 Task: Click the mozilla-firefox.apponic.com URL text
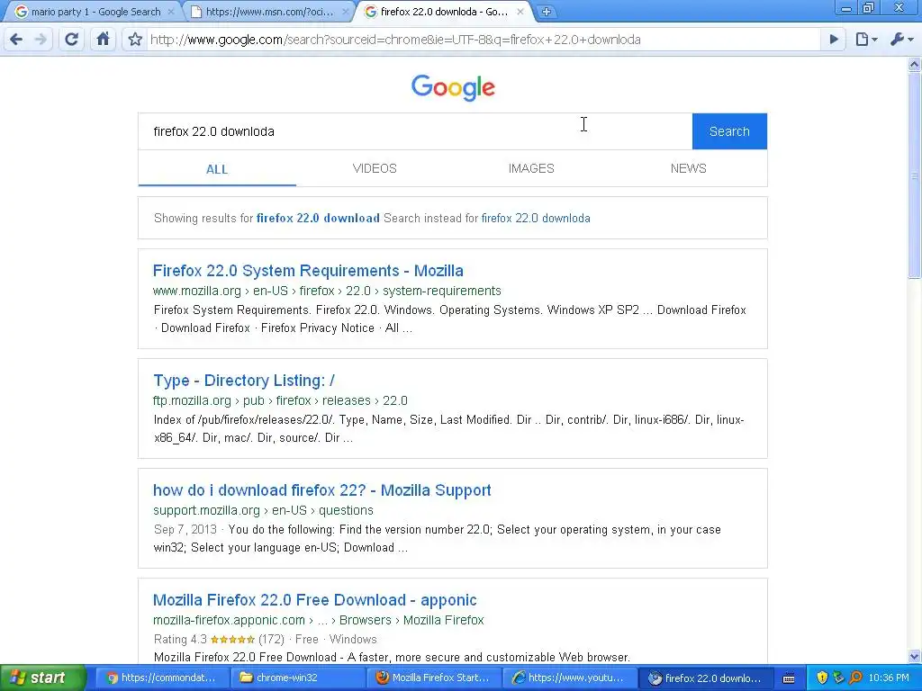pos(318,621)
